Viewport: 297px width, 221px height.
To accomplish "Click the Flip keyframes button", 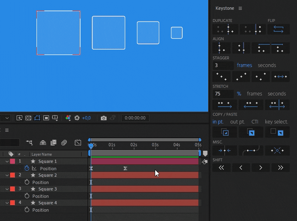I will click(x=279, y=29).
